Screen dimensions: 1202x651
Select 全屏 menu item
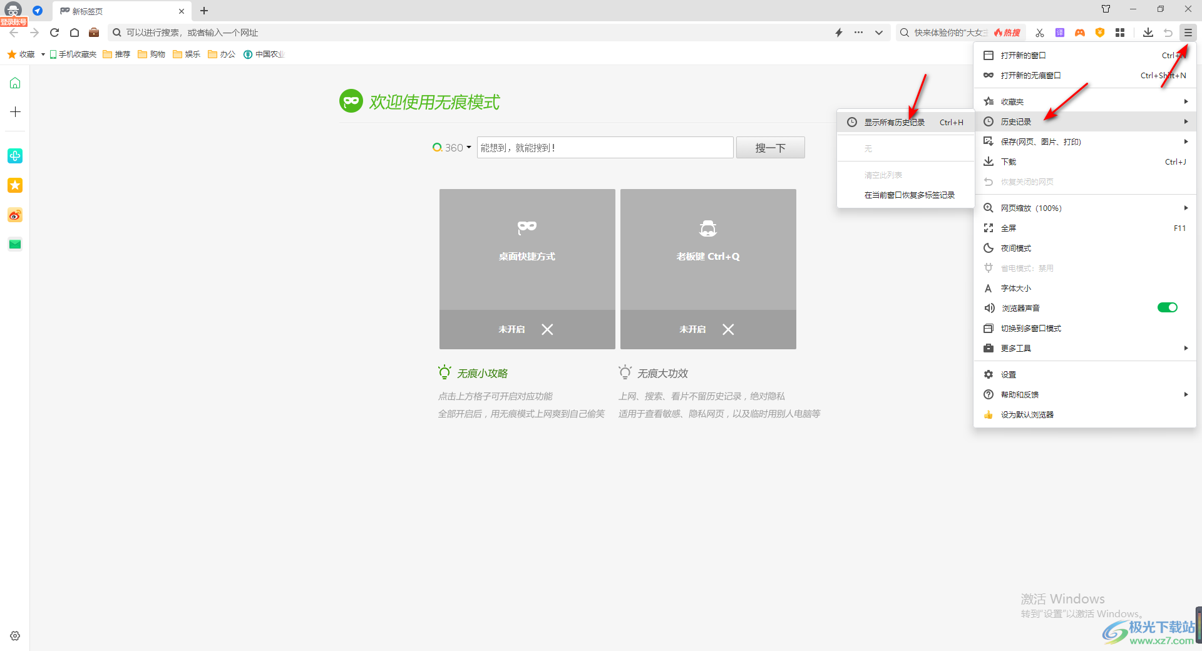(1085, 228)
